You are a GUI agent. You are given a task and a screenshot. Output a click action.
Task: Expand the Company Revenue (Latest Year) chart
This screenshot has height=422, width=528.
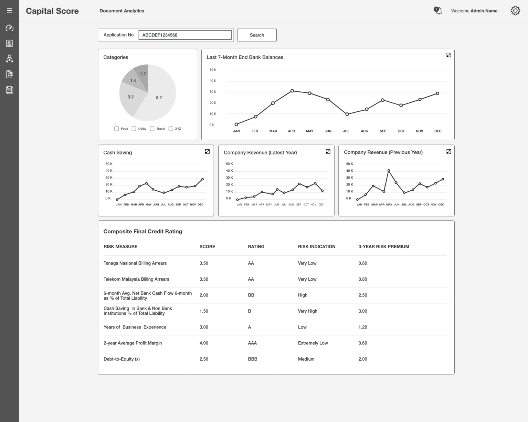tap(328, 151)
